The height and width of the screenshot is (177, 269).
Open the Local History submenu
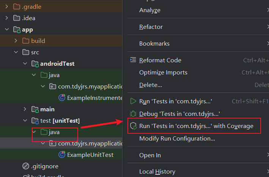coord(157,172)
